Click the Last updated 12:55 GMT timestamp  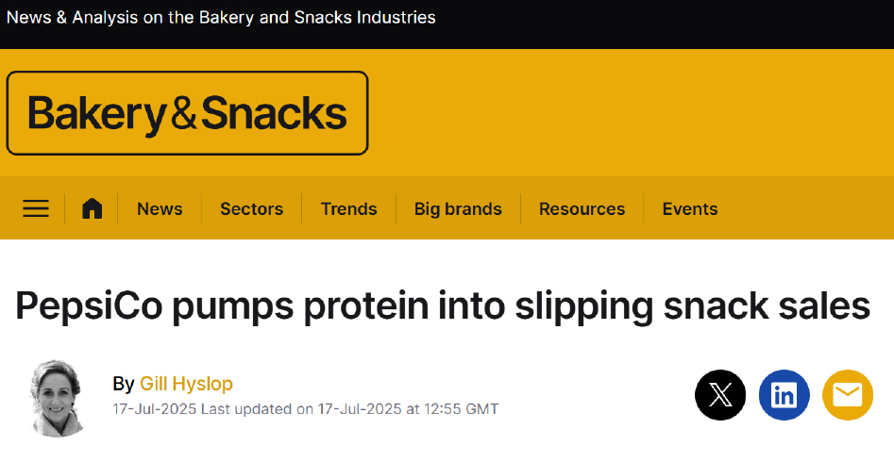pyautogui.click(x=350, y=408)
